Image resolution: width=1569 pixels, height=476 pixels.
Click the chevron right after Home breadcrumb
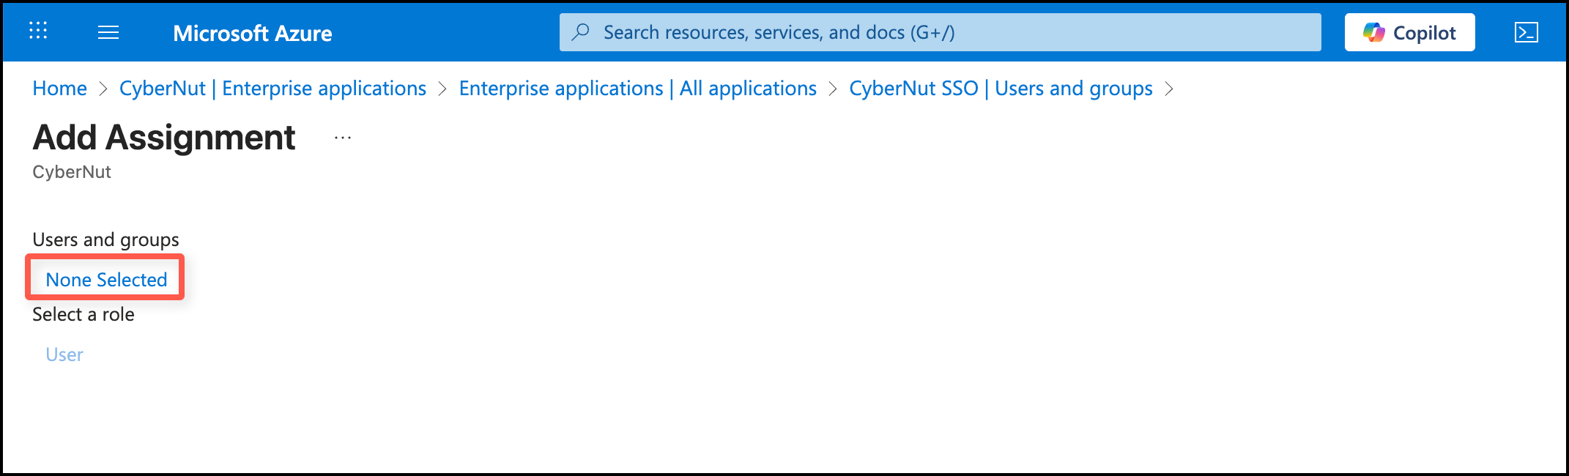[x=103, y=89]
